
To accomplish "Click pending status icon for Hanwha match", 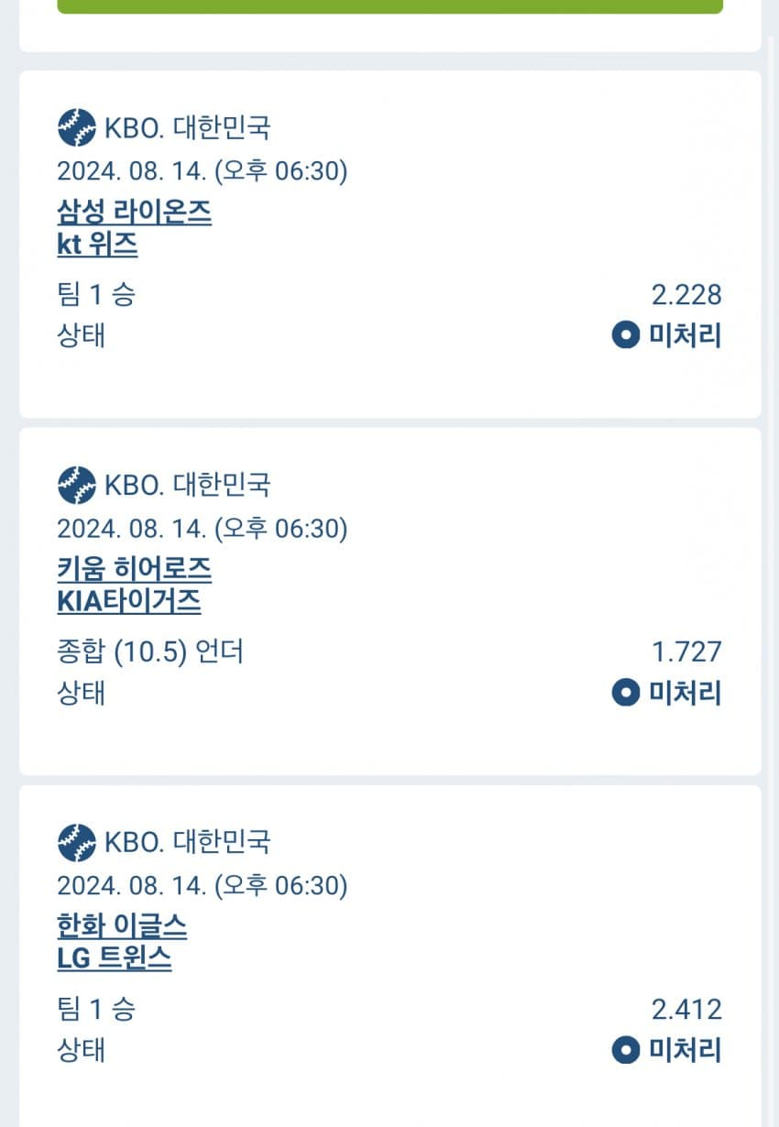I will coord(625,1050).
